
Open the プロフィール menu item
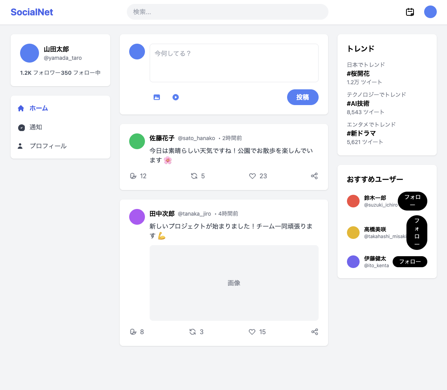(60, 146)
